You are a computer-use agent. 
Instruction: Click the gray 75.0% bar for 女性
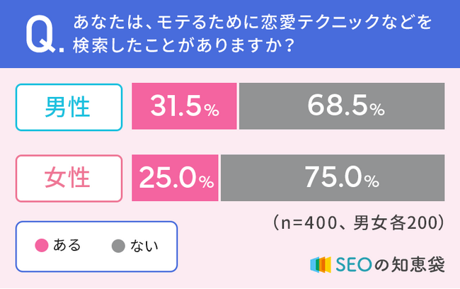(333, 177)
